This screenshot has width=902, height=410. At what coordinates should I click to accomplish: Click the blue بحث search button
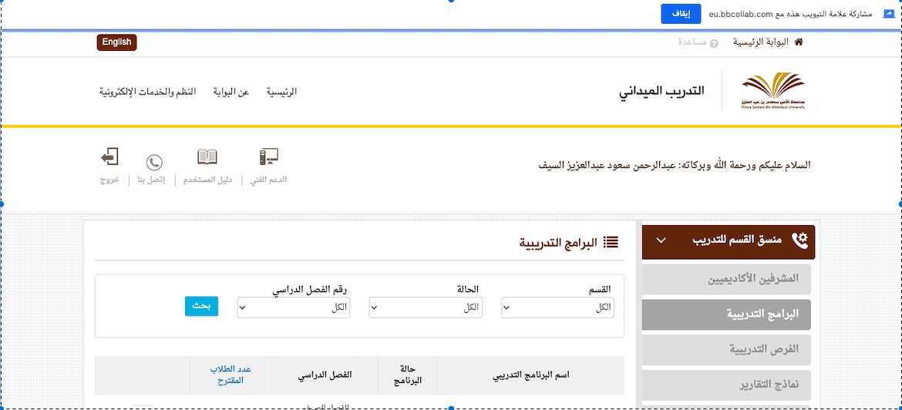click(x=201, y=306)
